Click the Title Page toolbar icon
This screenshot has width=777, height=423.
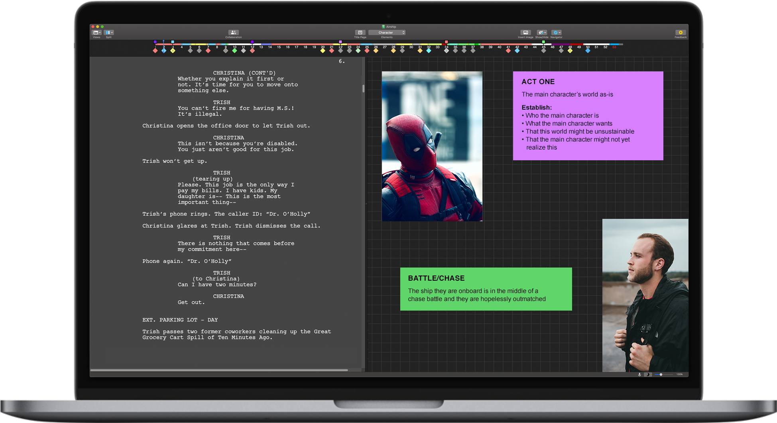(360, 33)
